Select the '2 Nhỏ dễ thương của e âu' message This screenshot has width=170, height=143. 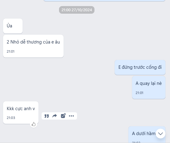[33, 46]
